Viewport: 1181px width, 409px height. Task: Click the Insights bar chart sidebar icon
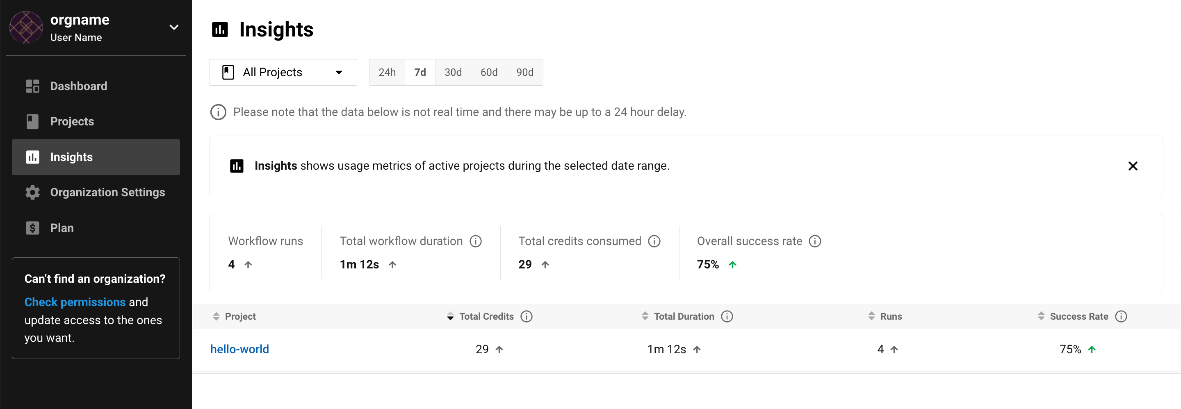tap(32, 157)
